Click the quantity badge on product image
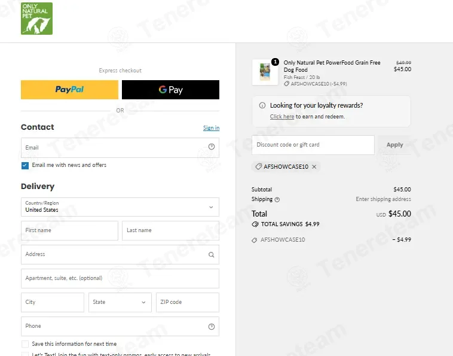 [275, 62]
